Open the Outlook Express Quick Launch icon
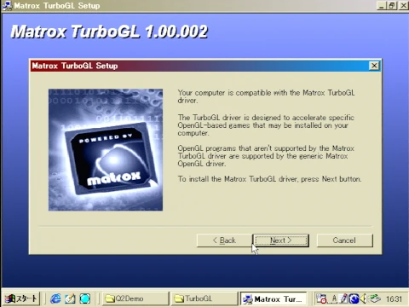 pyautogui.click(x=70, y=298)
